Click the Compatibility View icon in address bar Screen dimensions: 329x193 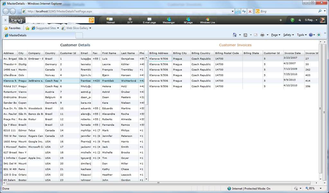[x=238, y=12]
